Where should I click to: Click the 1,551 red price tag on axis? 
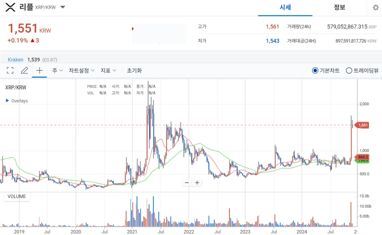[362, 125]
